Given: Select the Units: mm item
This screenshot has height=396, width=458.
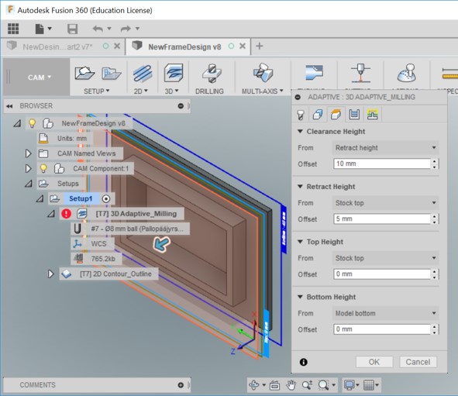Looking at the screenshot, I should coord(72,139).
